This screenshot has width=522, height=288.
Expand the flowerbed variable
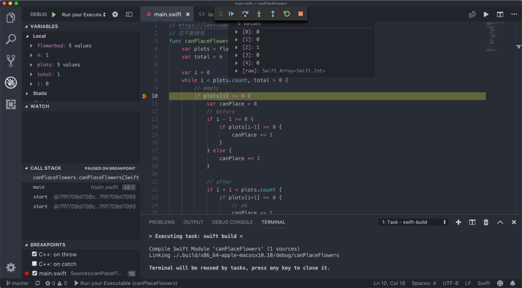(31, 45)
